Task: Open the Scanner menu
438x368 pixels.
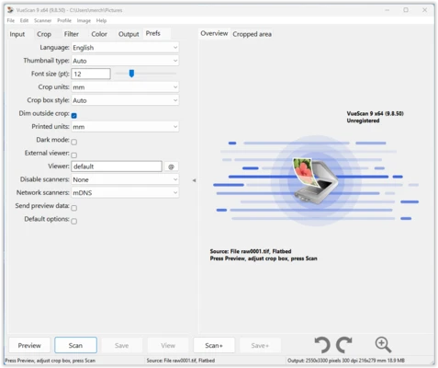Action: click(42, 20)
